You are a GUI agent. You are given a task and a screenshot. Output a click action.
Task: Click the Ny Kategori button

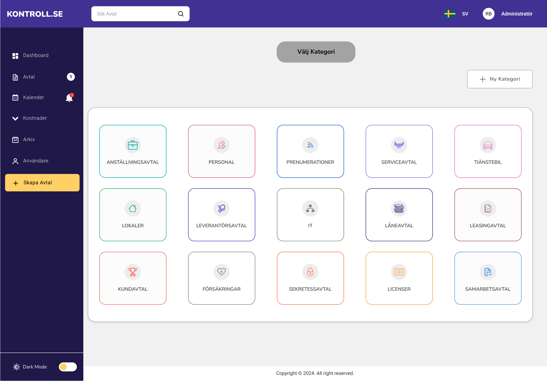coord(500,79)
